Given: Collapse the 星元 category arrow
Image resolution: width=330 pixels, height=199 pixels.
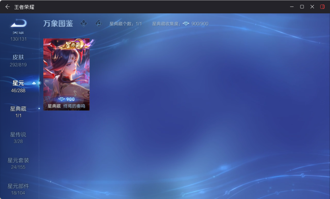Looking at the screenshot, I should (x=34, y=83).
